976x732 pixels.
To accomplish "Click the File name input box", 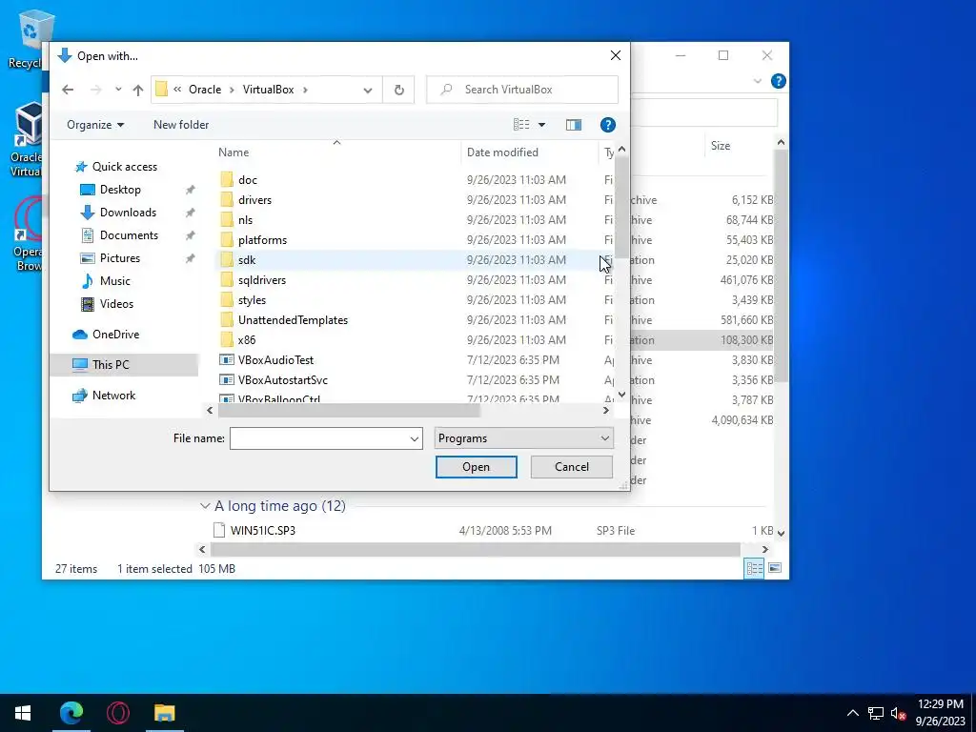I will (x=318, y=438).
